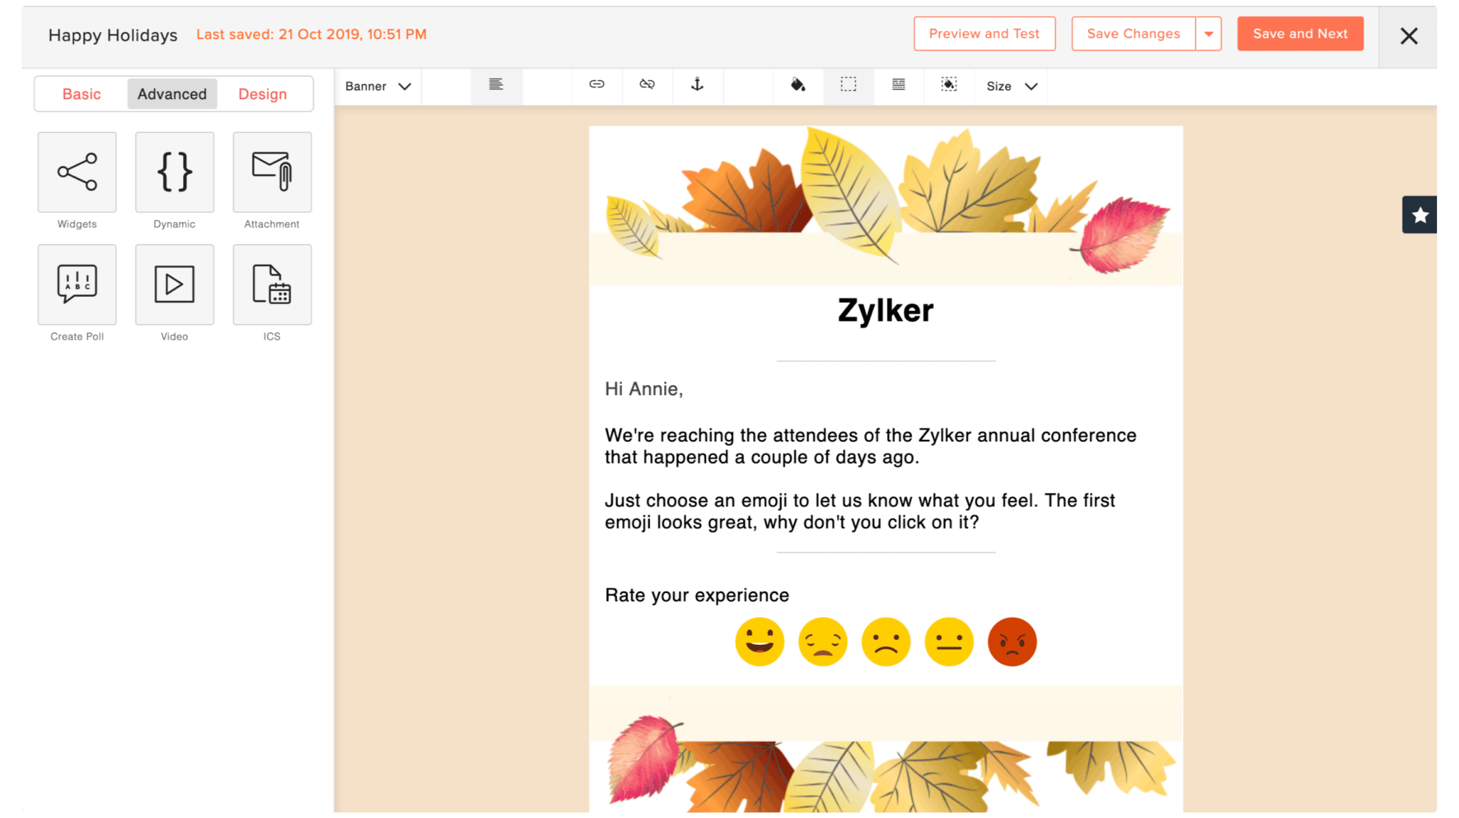This screenshot has width=1459, height=818.
Task: Select the frowning emoji
Action: [x=886, y=641]
